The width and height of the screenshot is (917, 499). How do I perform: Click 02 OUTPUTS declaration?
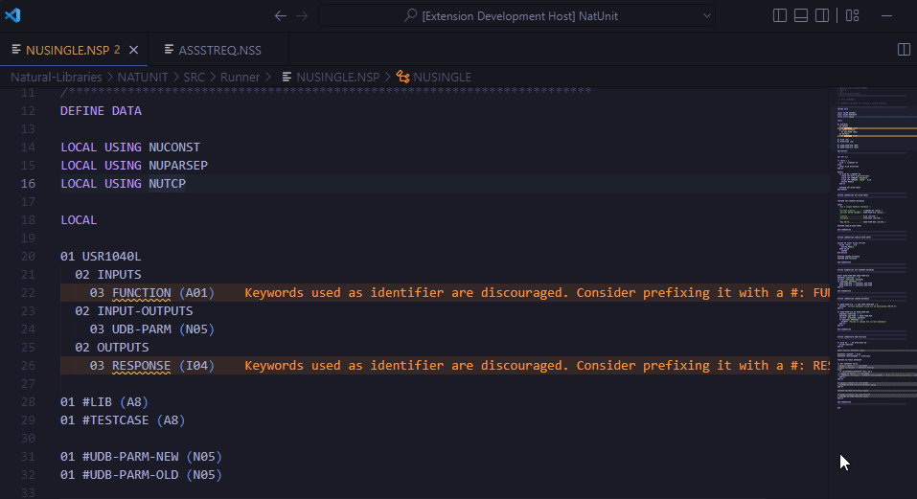click(112, 347)
